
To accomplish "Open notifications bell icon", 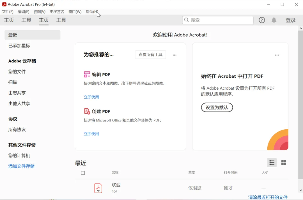I will click(x=274, y=20).
